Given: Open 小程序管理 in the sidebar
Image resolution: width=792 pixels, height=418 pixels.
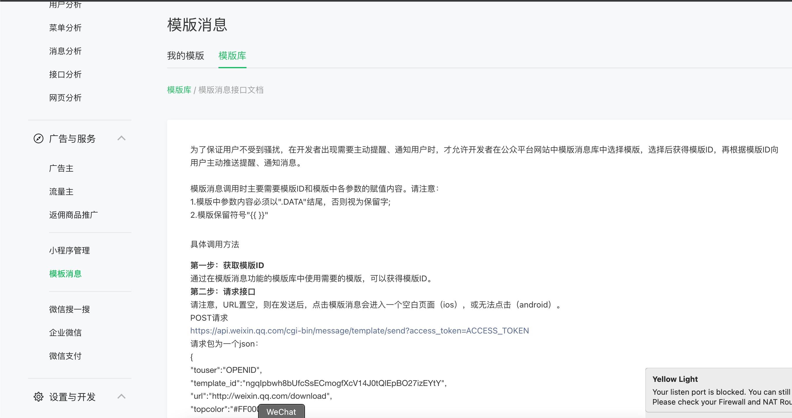Looking at the screenshot, I should (x=70, y=250).
